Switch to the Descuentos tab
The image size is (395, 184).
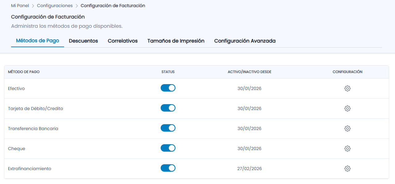tap(83, 41)
